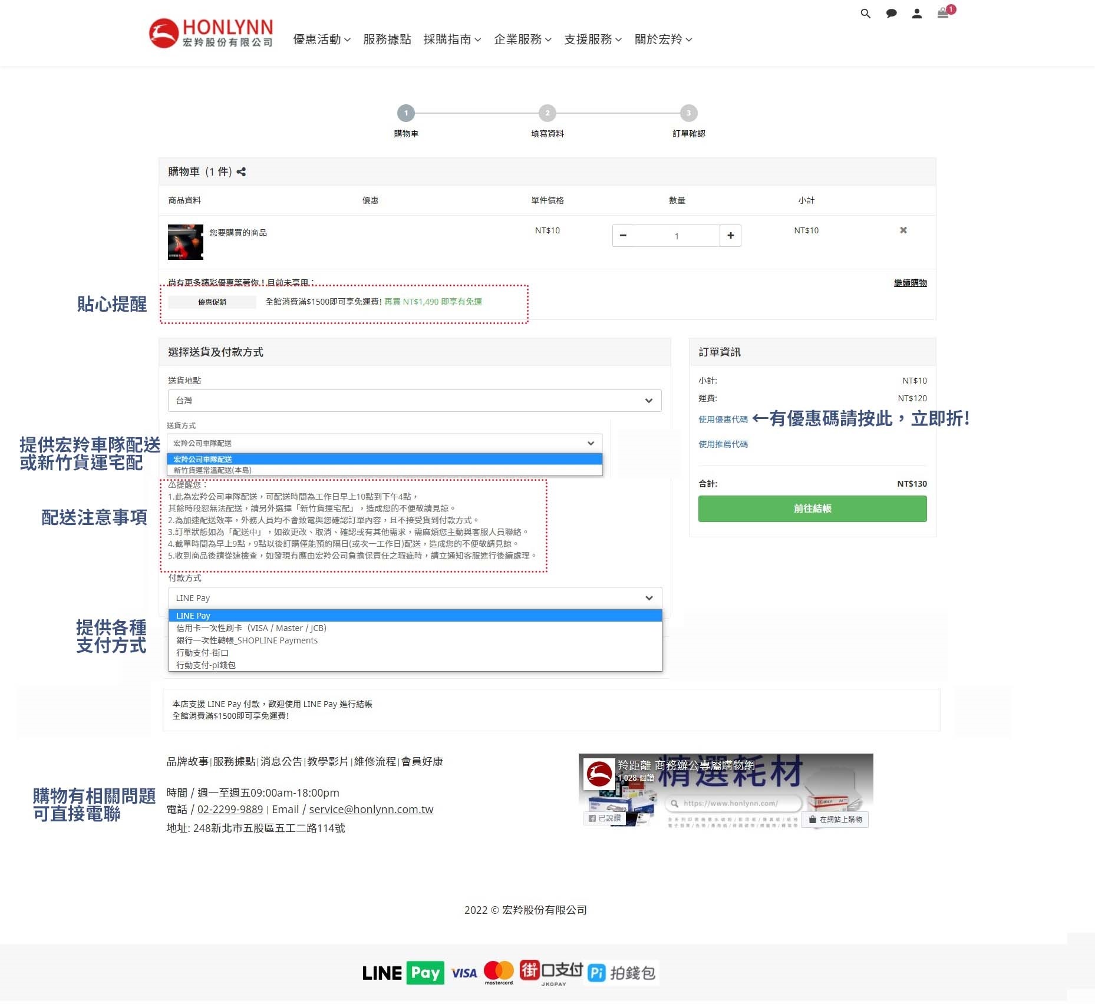
Task: Click step 2 填寫資料 circle
Action: (x=547, y=113)
